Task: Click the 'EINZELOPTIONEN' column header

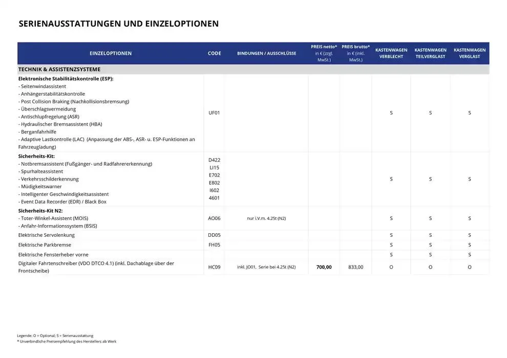Action: click(x=110, y=53)
